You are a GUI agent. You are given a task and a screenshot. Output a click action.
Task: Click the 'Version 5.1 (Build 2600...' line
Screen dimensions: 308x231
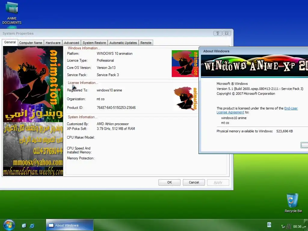point(260,89)
